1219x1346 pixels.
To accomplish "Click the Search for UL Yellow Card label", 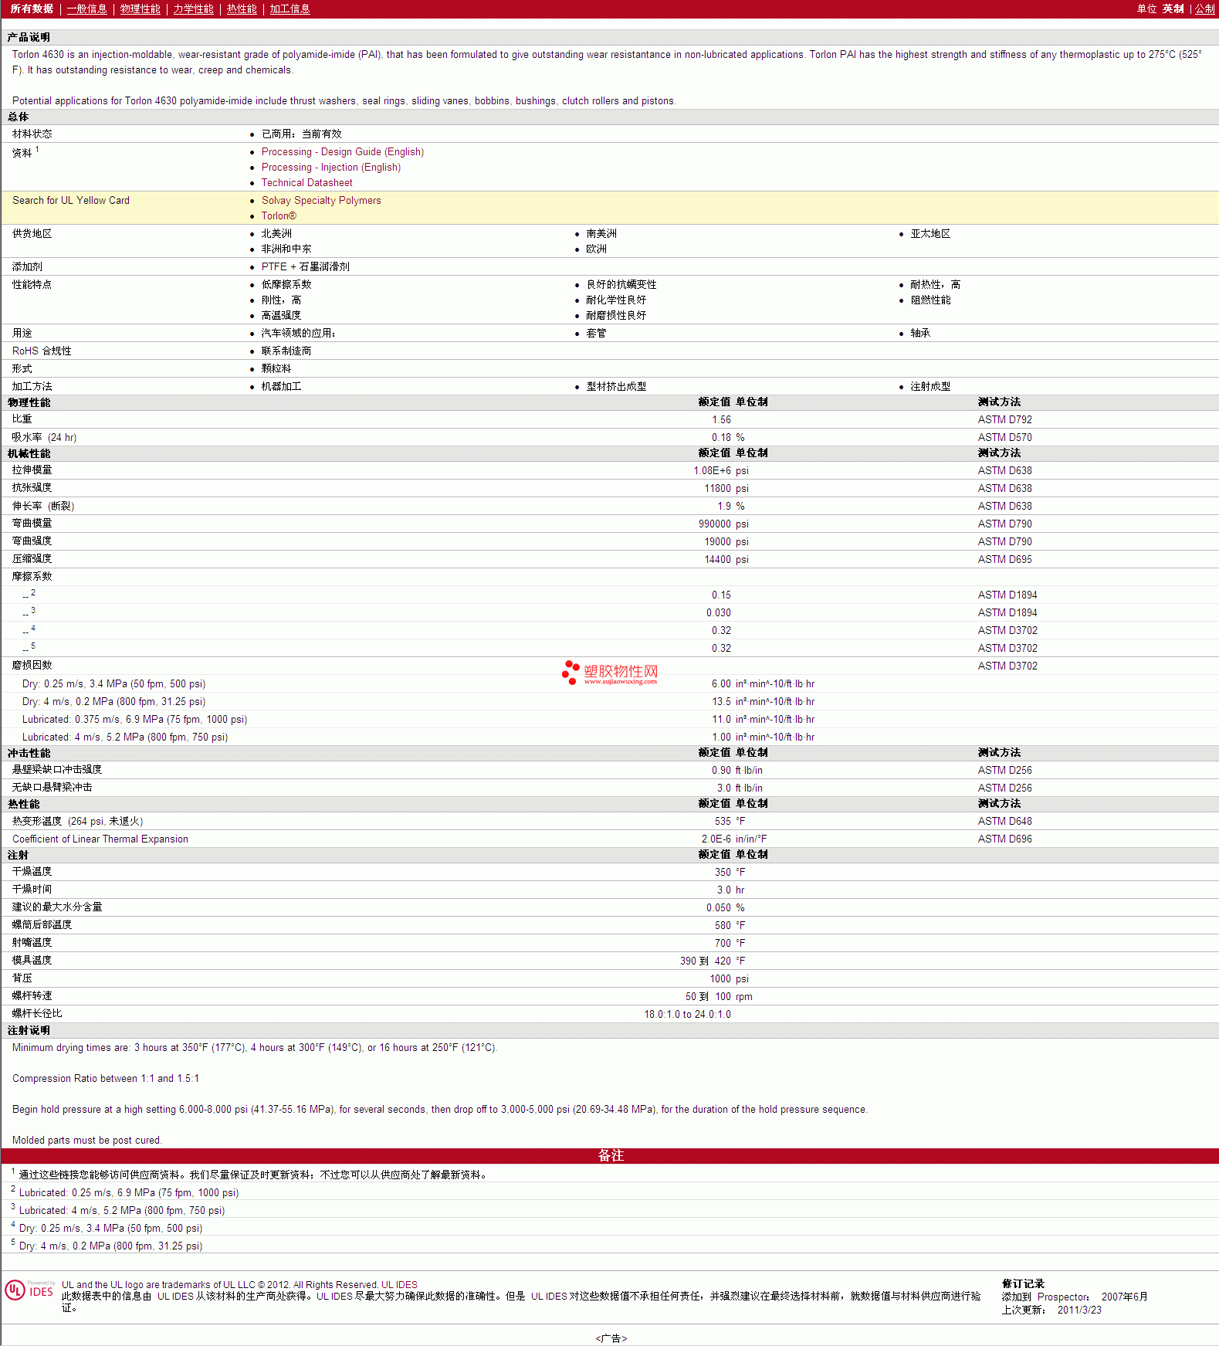I will 71,201.
